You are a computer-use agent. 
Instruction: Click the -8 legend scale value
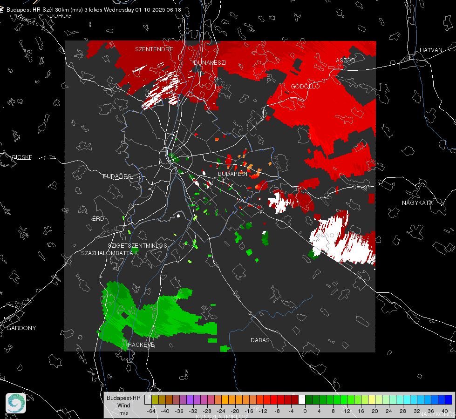[277, 411]
